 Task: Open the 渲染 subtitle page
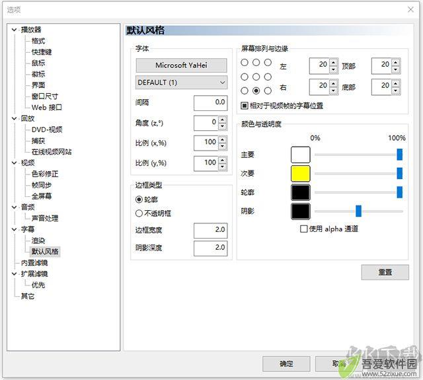tap(38, 241)
